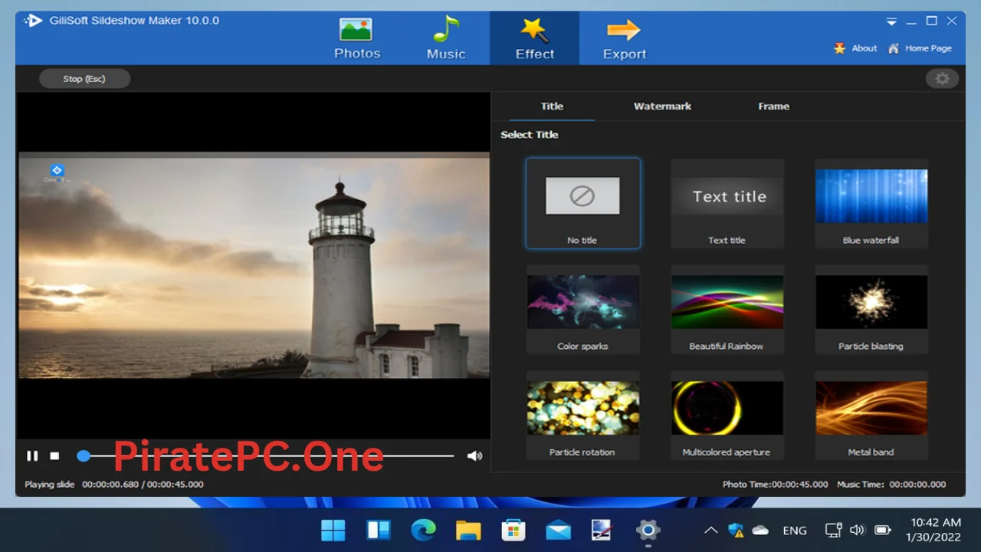
Task: Select the Particle blasting title
Action: coord(871,309)
